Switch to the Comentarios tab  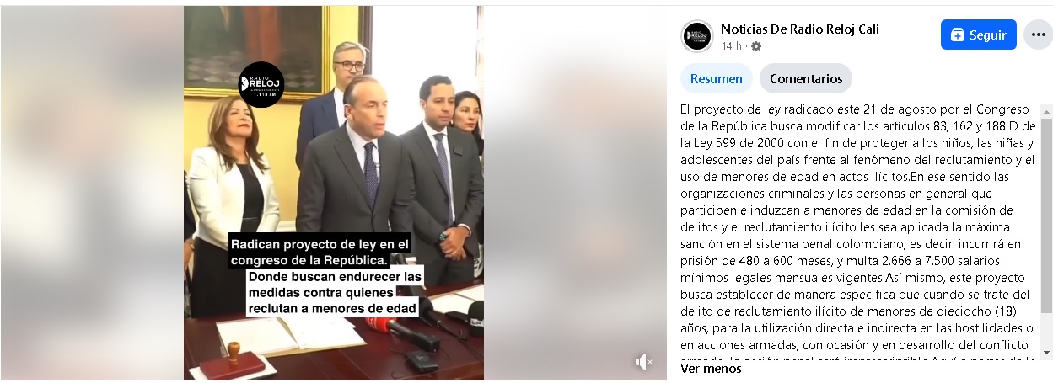coord(806,78)
